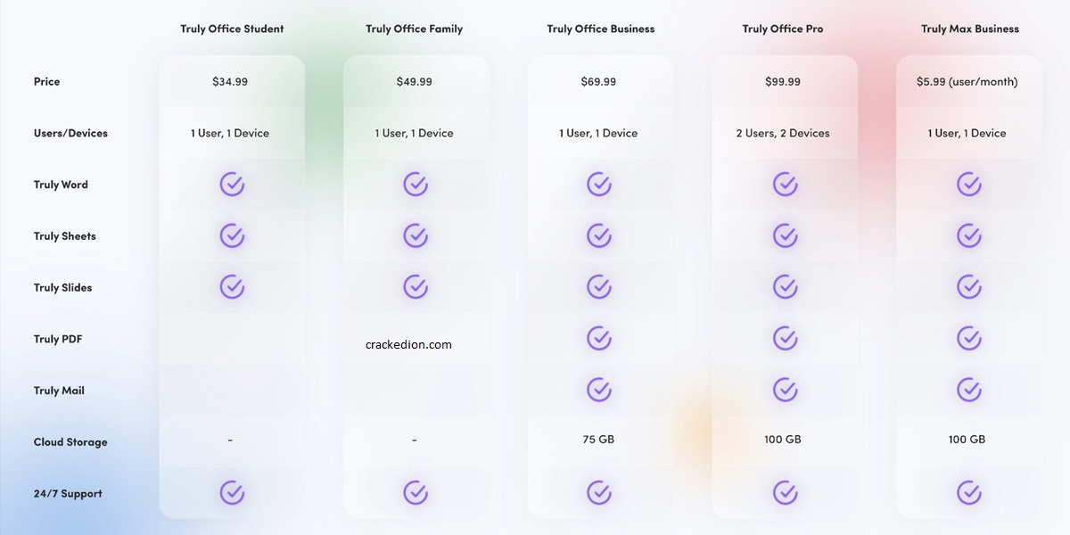This screenshot has height=535, width=1070.
Task: Select the Truly Office Student column header
Action: pos(232,29)
